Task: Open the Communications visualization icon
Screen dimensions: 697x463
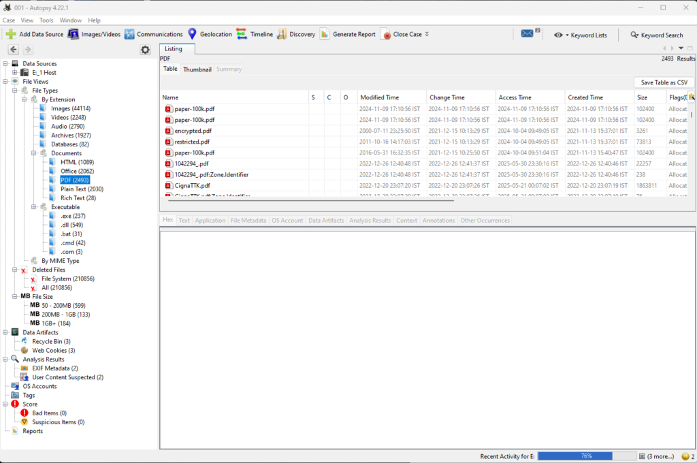Action: point(129,34)
